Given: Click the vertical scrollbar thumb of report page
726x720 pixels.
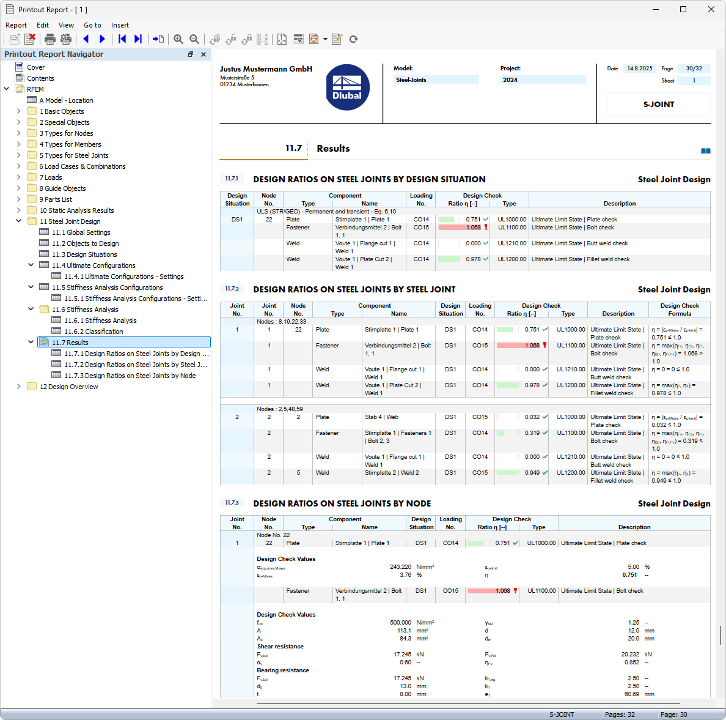Looking at the screenshot, I should click(x=721, y=635).
